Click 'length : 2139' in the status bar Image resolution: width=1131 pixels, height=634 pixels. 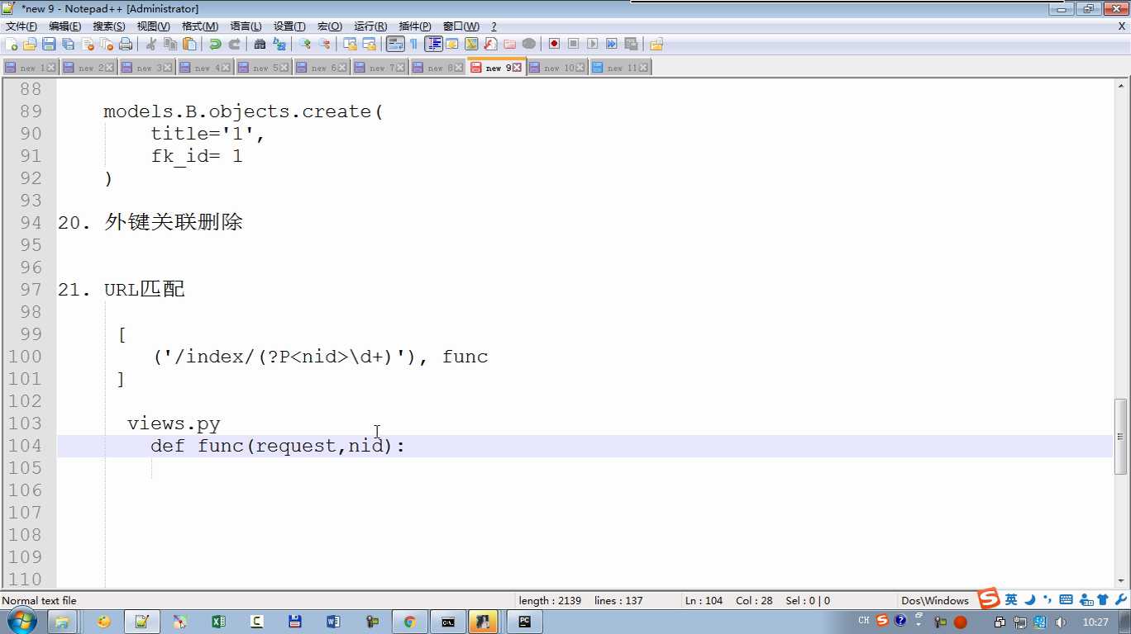click(550, 600)
